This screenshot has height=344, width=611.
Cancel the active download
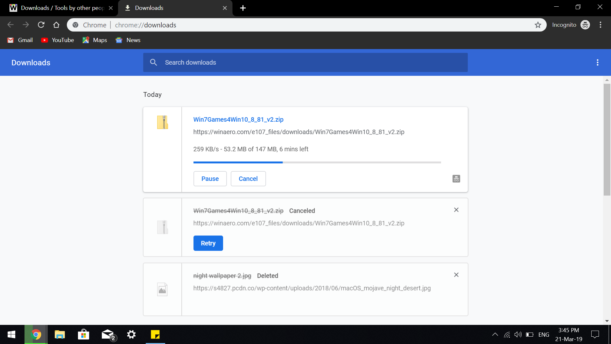pos(248,179)
